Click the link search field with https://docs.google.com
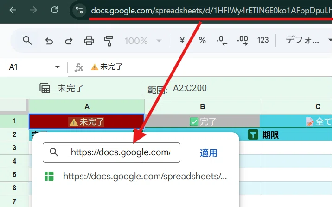333x207 pixels. pyautogui.click(x=111, y=152)
